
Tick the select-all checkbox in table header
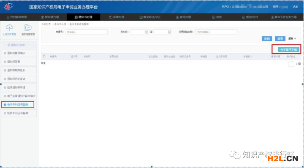coord(44,56)
